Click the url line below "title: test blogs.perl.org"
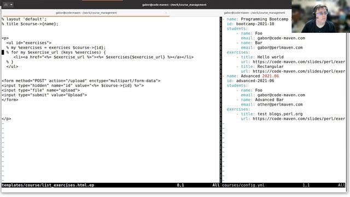Viewport: 350px width, 197px height. (293, 119)
